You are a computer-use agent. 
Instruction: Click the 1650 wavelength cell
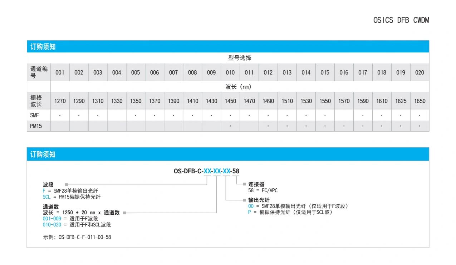click(419, 101)
